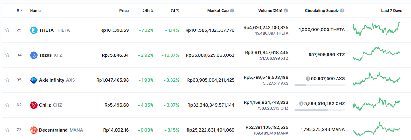Image resolution: width=411 pixels, height=140 pixels.
Task: Click the AXS circulating supply progress bar
Action: pos(319,85)
